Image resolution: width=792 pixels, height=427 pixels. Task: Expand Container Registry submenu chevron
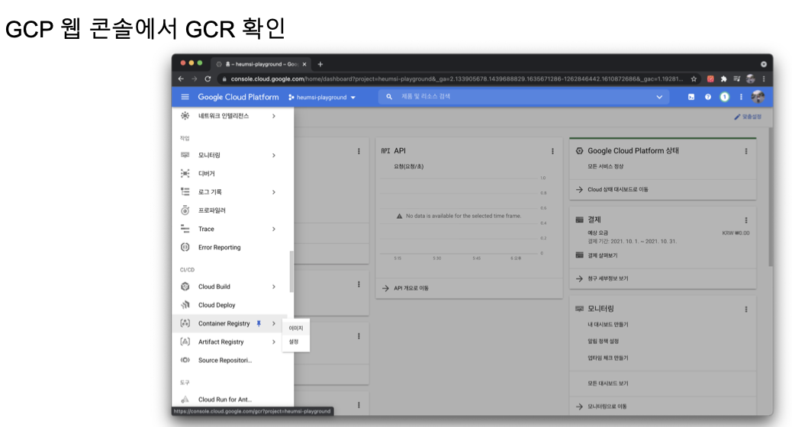(x=274, y=323)
